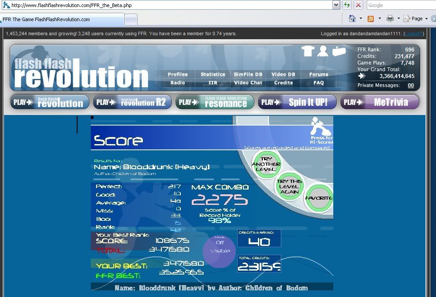Open the Forums navigation item
The width and height of the screenshot is (436, 297).
[x=319, y=74]
